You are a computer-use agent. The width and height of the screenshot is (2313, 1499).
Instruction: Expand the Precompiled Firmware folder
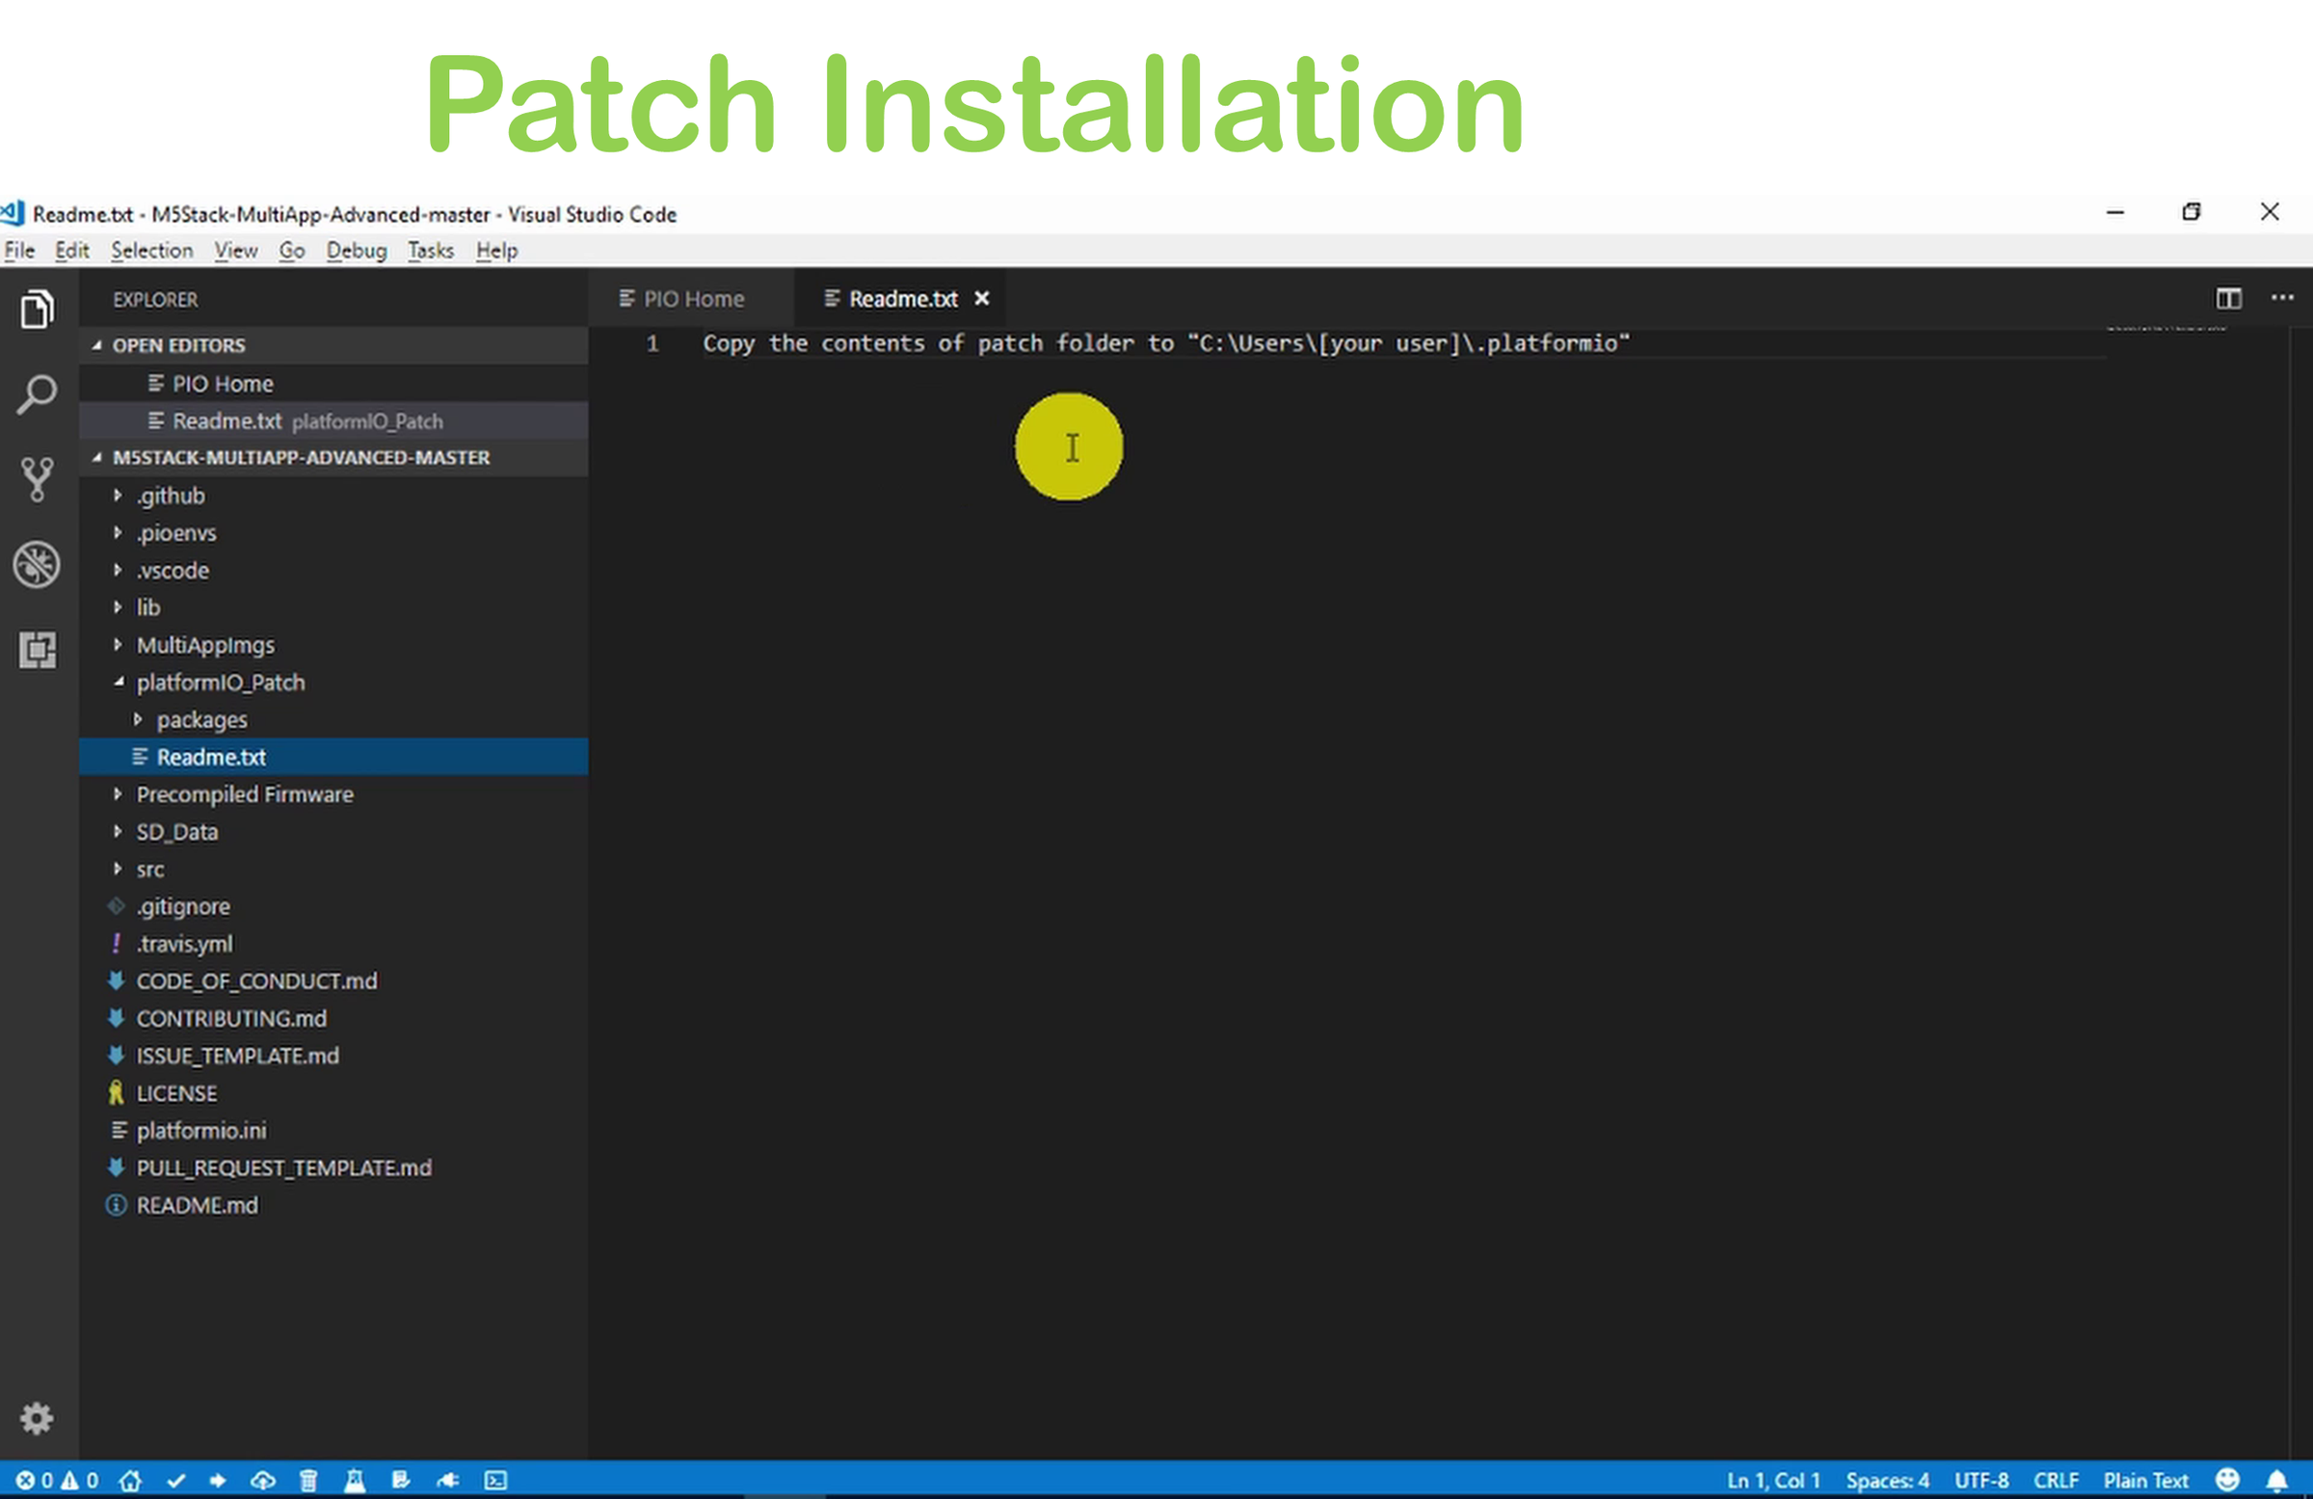(x=117, y=794)
